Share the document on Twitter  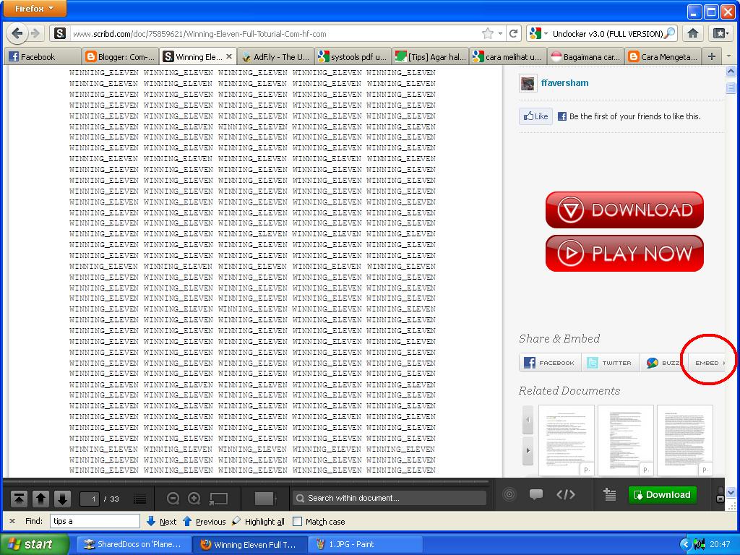coord(611,363)
